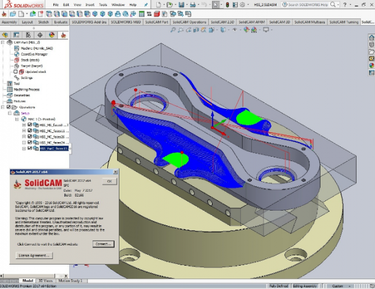Select the CoordSys Manager tree item
This screenshot has height=289, width=375.
click(31, 54)
